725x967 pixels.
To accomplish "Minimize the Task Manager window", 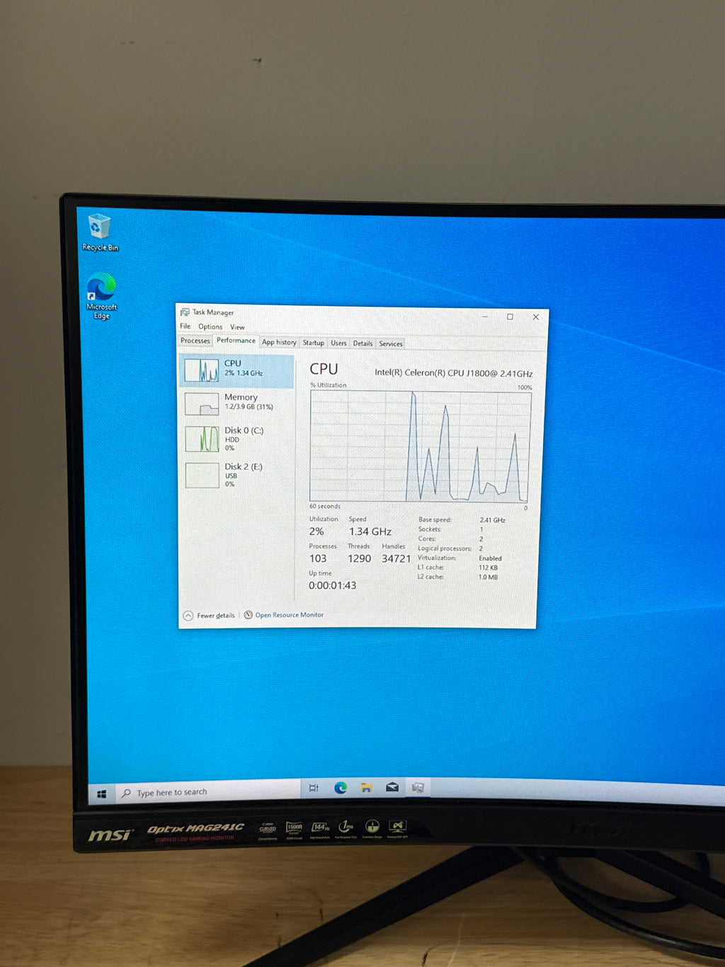I will (x=486, y=316).
